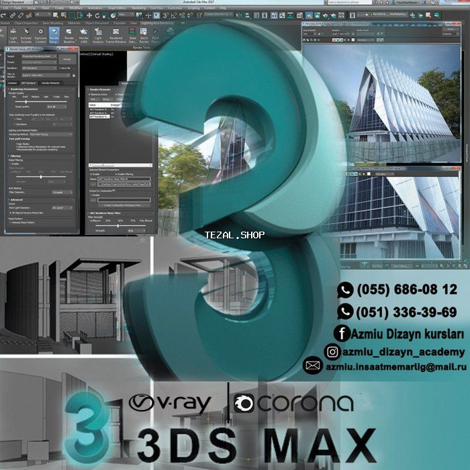The width and height of the screenshot is (470, 470).
Task: Click lock icon beside View to Render
Action: pos(74,75)
